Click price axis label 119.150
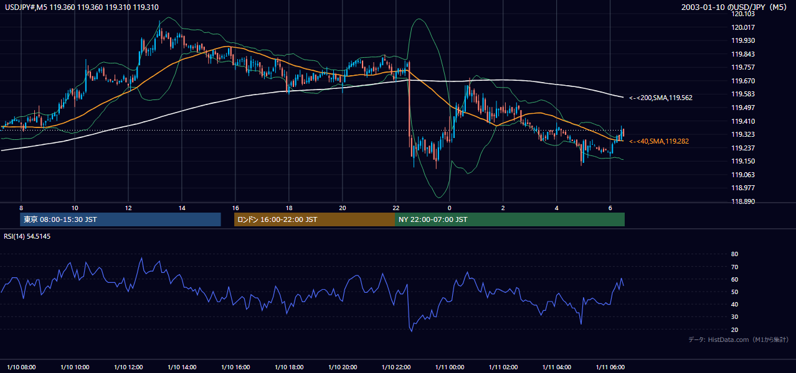This screenshot has width=796, height=373. coord(743,161)
